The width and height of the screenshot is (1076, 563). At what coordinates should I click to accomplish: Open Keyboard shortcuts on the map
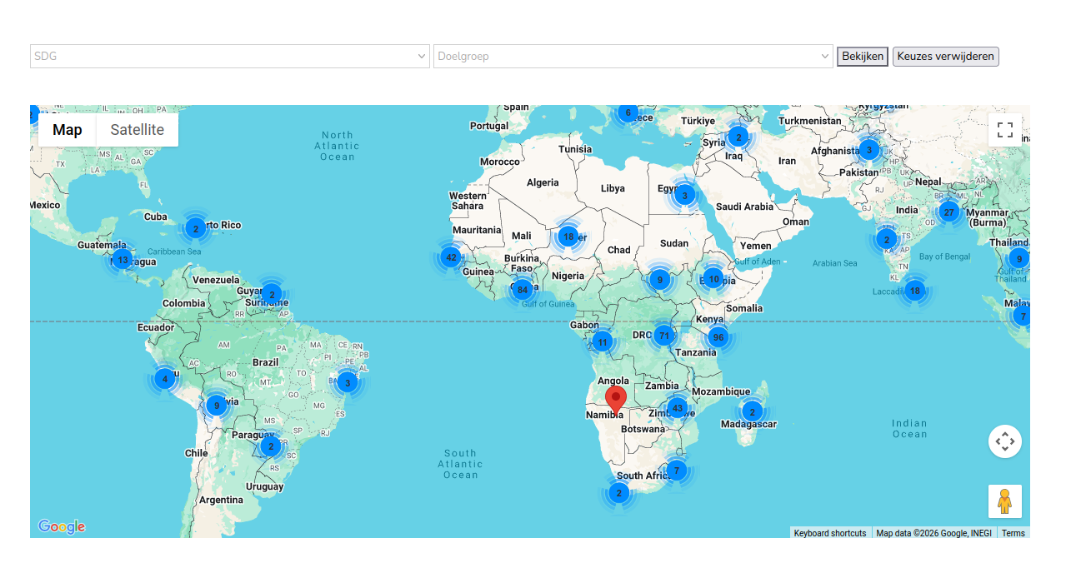tap(829, 533)
